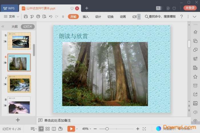Switch to the 插入 ribbon tab
This screenshot has width=200, height=133.
tap(85, 17)
